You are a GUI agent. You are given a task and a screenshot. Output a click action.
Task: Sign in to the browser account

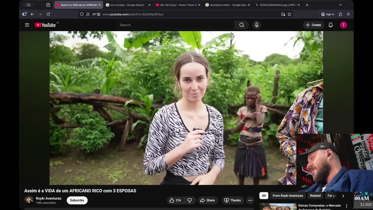328,14
